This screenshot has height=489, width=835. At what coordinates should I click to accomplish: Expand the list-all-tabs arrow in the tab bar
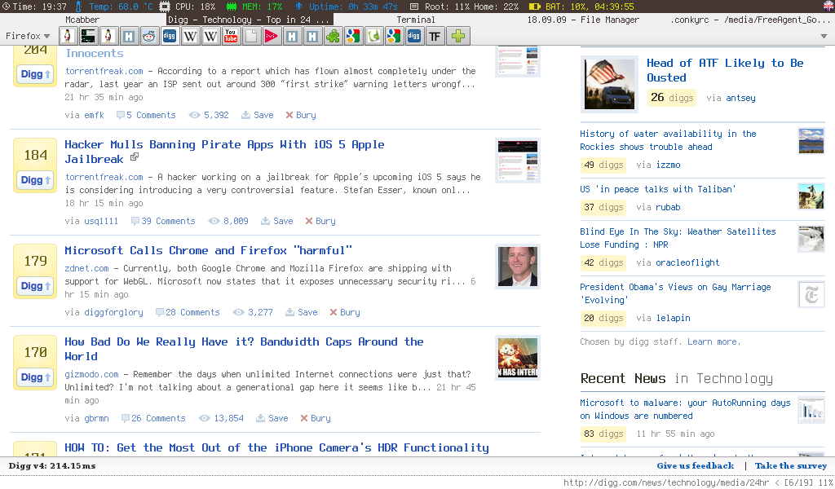pyautogui.click(x=824, y=36)
